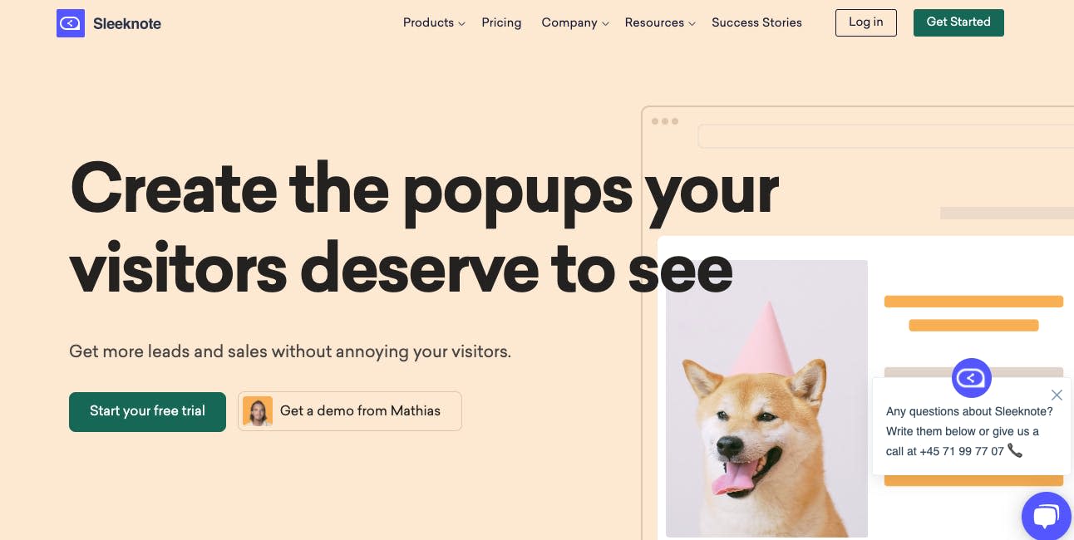The height and width of the screenshot is (540, 1074).
Task: Open the chat bubble launcher icon
Action: [1047, 517]
